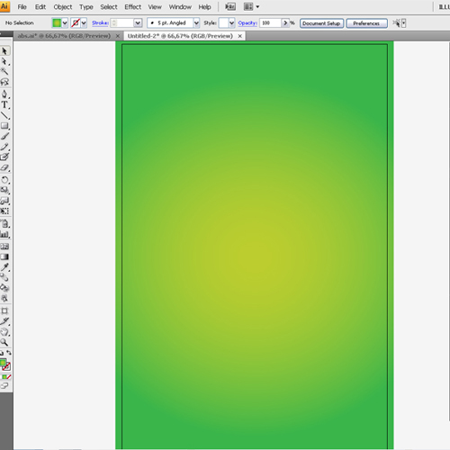Select the Pencil tool
The width and height of the screenshot is (450, 450).
coord(4,147)
